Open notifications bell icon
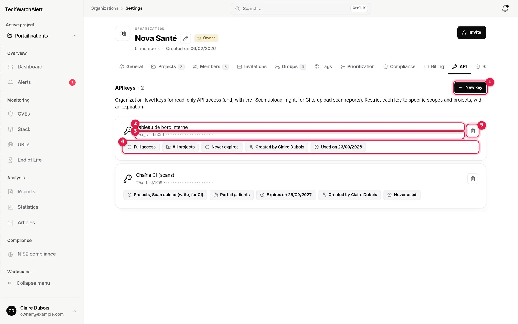Screen dimensions: 518x324 505,8
